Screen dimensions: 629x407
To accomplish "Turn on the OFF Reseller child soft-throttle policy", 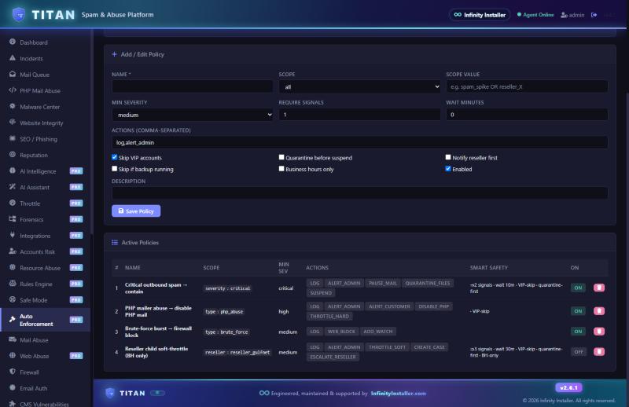I will pos(578,352).
